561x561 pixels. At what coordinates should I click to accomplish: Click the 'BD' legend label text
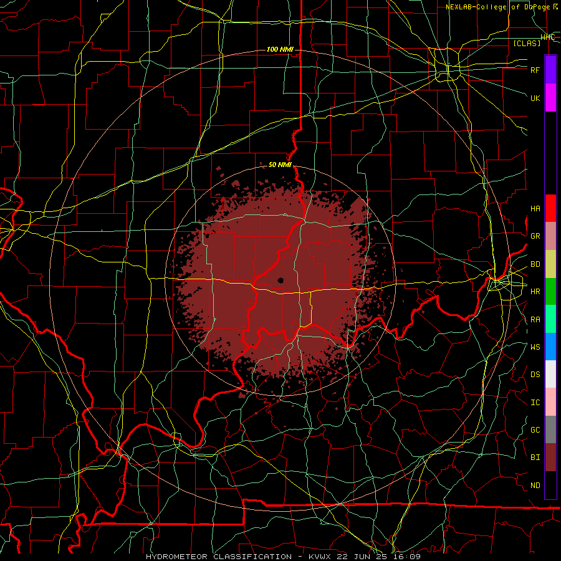535,264
